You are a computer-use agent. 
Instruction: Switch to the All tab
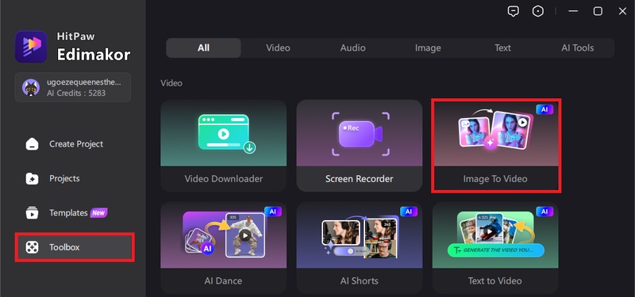(x=203, y=48)
